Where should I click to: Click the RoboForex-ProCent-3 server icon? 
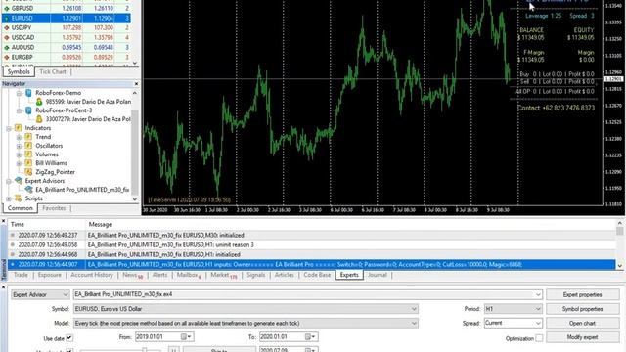(28, 110)
